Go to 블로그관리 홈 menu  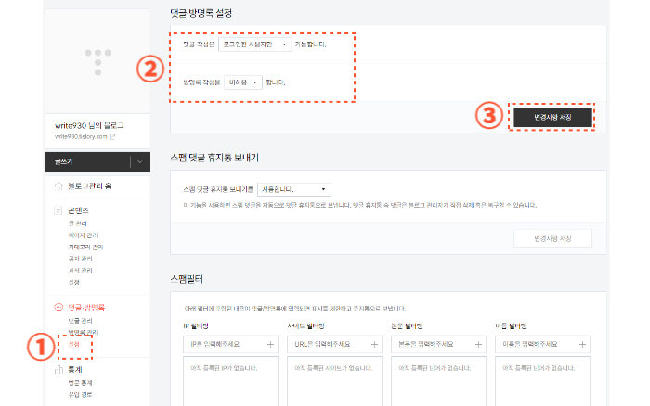coord(89,186)
